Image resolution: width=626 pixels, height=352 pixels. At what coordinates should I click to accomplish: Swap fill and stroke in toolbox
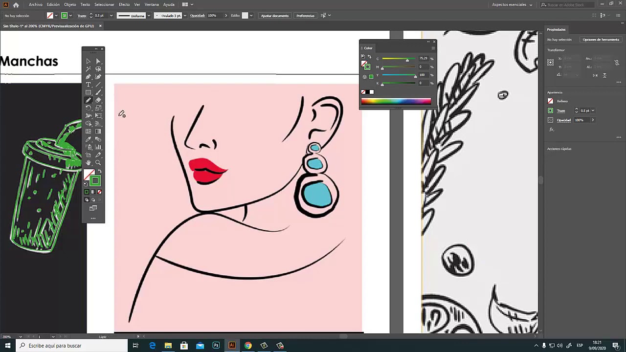pyautogui.click(x=100, y=171)
